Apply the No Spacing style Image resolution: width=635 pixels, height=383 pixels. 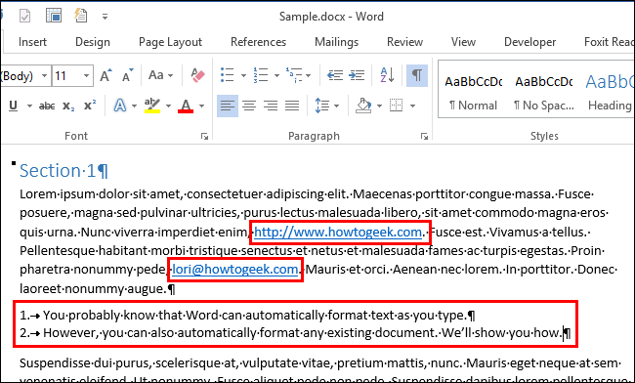544,93
